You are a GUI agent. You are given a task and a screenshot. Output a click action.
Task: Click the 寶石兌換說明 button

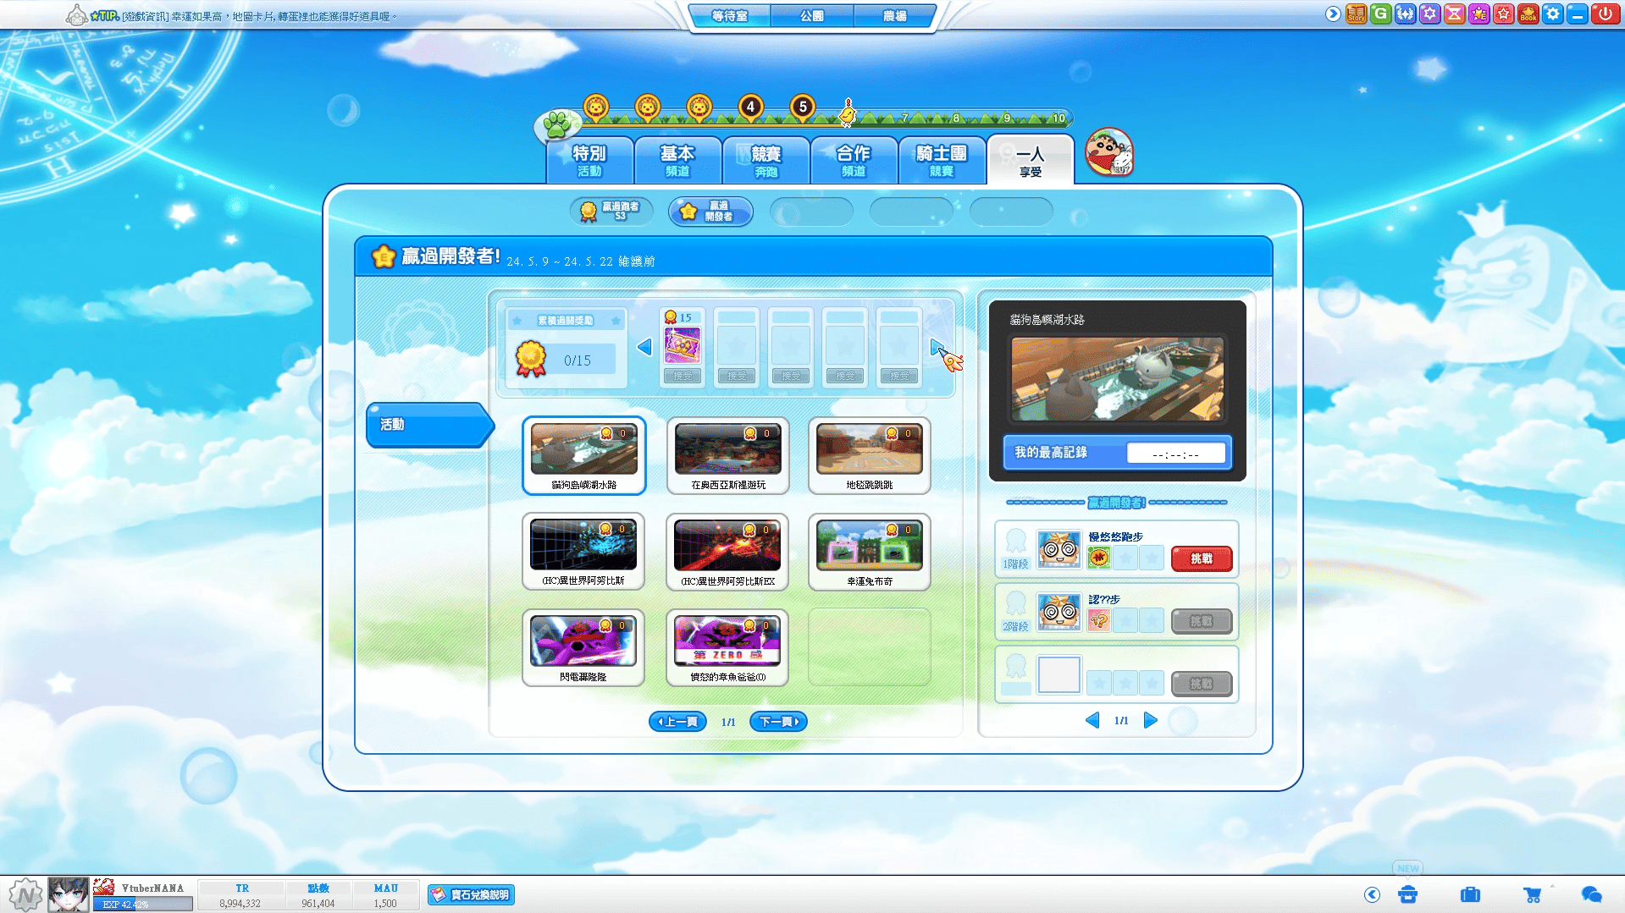[x=471, y=894]
